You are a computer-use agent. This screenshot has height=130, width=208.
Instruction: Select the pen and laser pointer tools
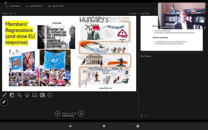click(5, 95)
